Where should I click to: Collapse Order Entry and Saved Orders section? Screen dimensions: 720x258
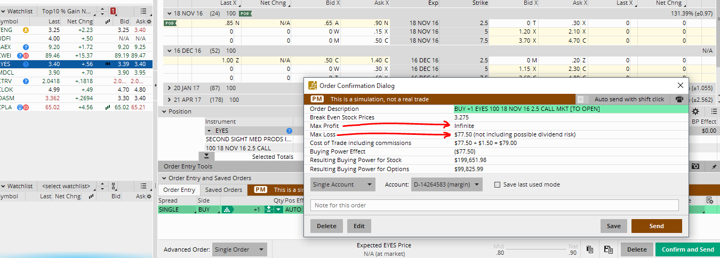pyautogui.click(x=164, y=178)
